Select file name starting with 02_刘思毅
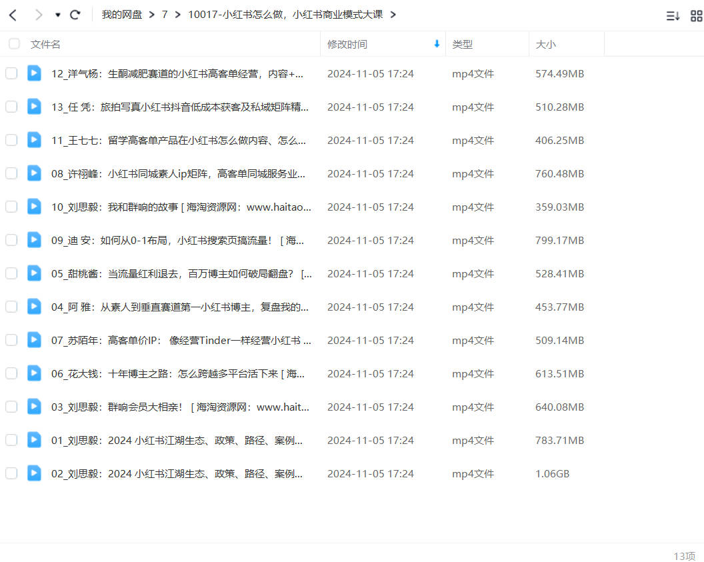Screen dimensions: 704x562 tap(177, 473)
